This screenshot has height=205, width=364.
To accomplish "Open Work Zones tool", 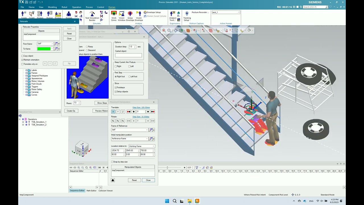I will pyautogui.click(x=114, y=16).
